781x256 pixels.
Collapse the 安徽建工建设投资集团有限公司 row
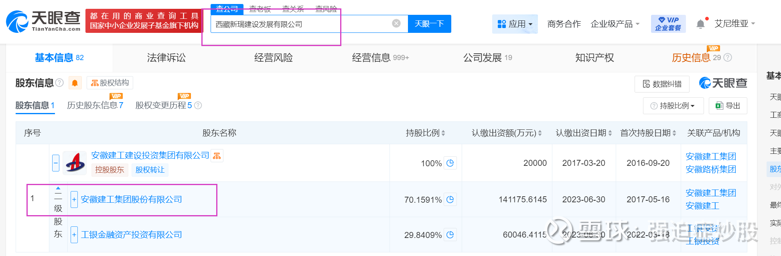click(56, 163)
